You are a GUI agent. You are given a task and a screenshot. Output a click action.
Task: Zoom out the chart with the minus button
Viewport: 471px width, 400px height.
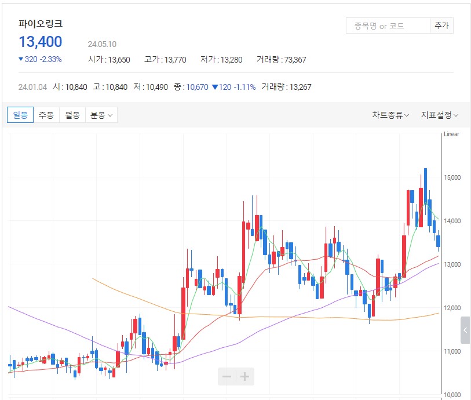[x=227, y=377]
